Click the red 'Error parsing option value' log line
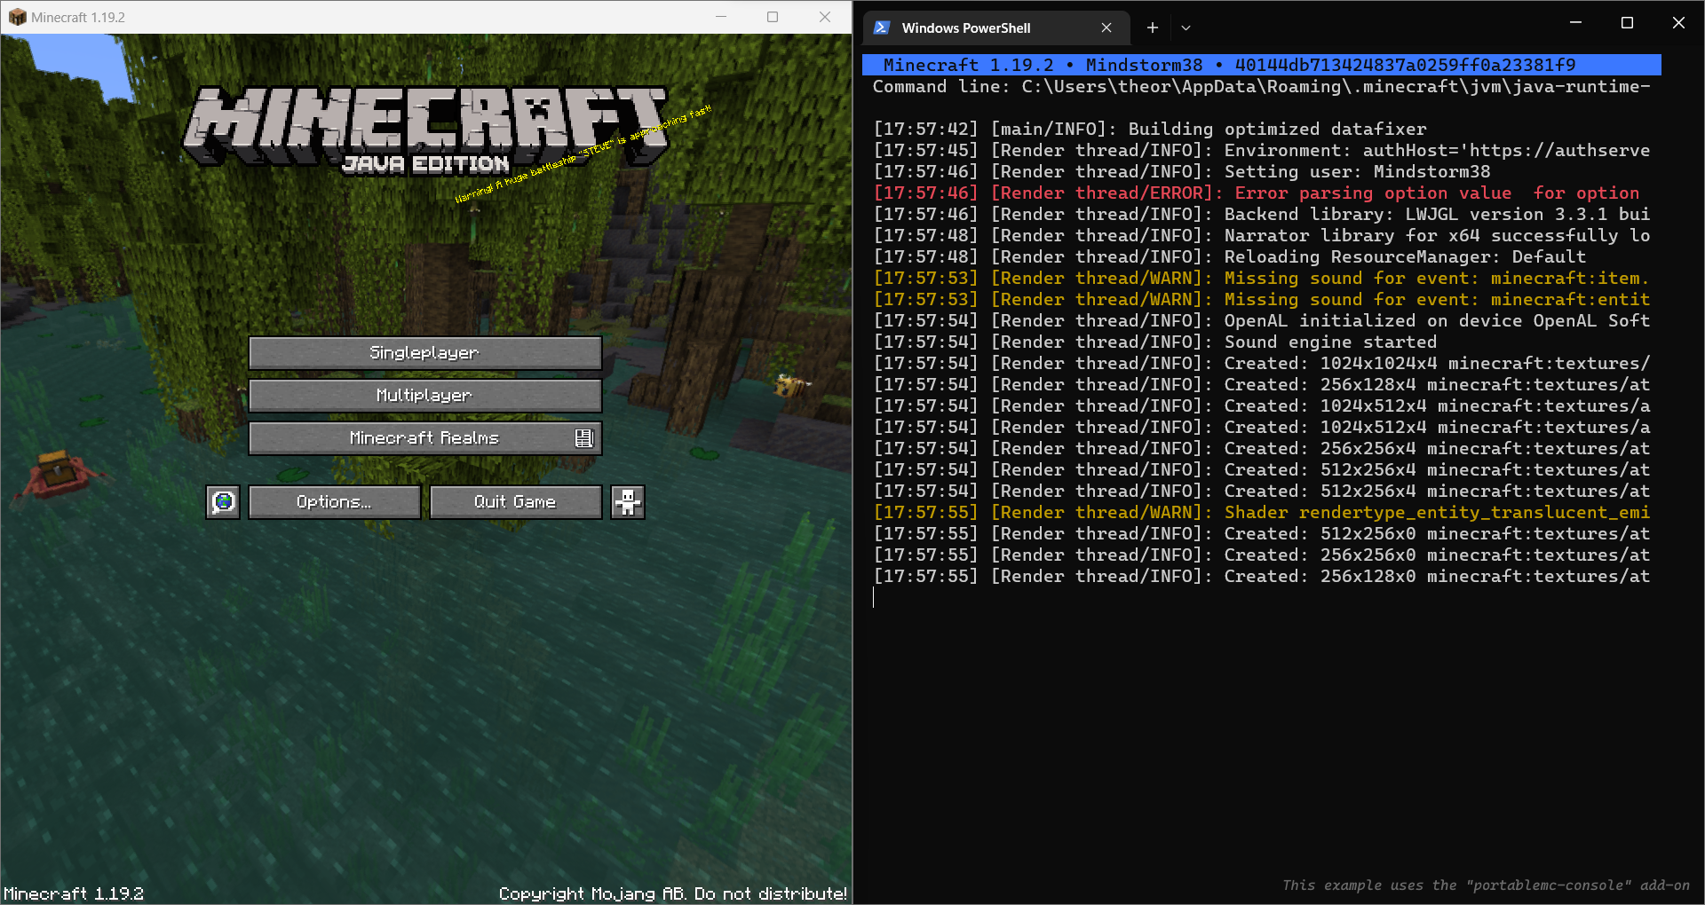 tap(1257, 193)
